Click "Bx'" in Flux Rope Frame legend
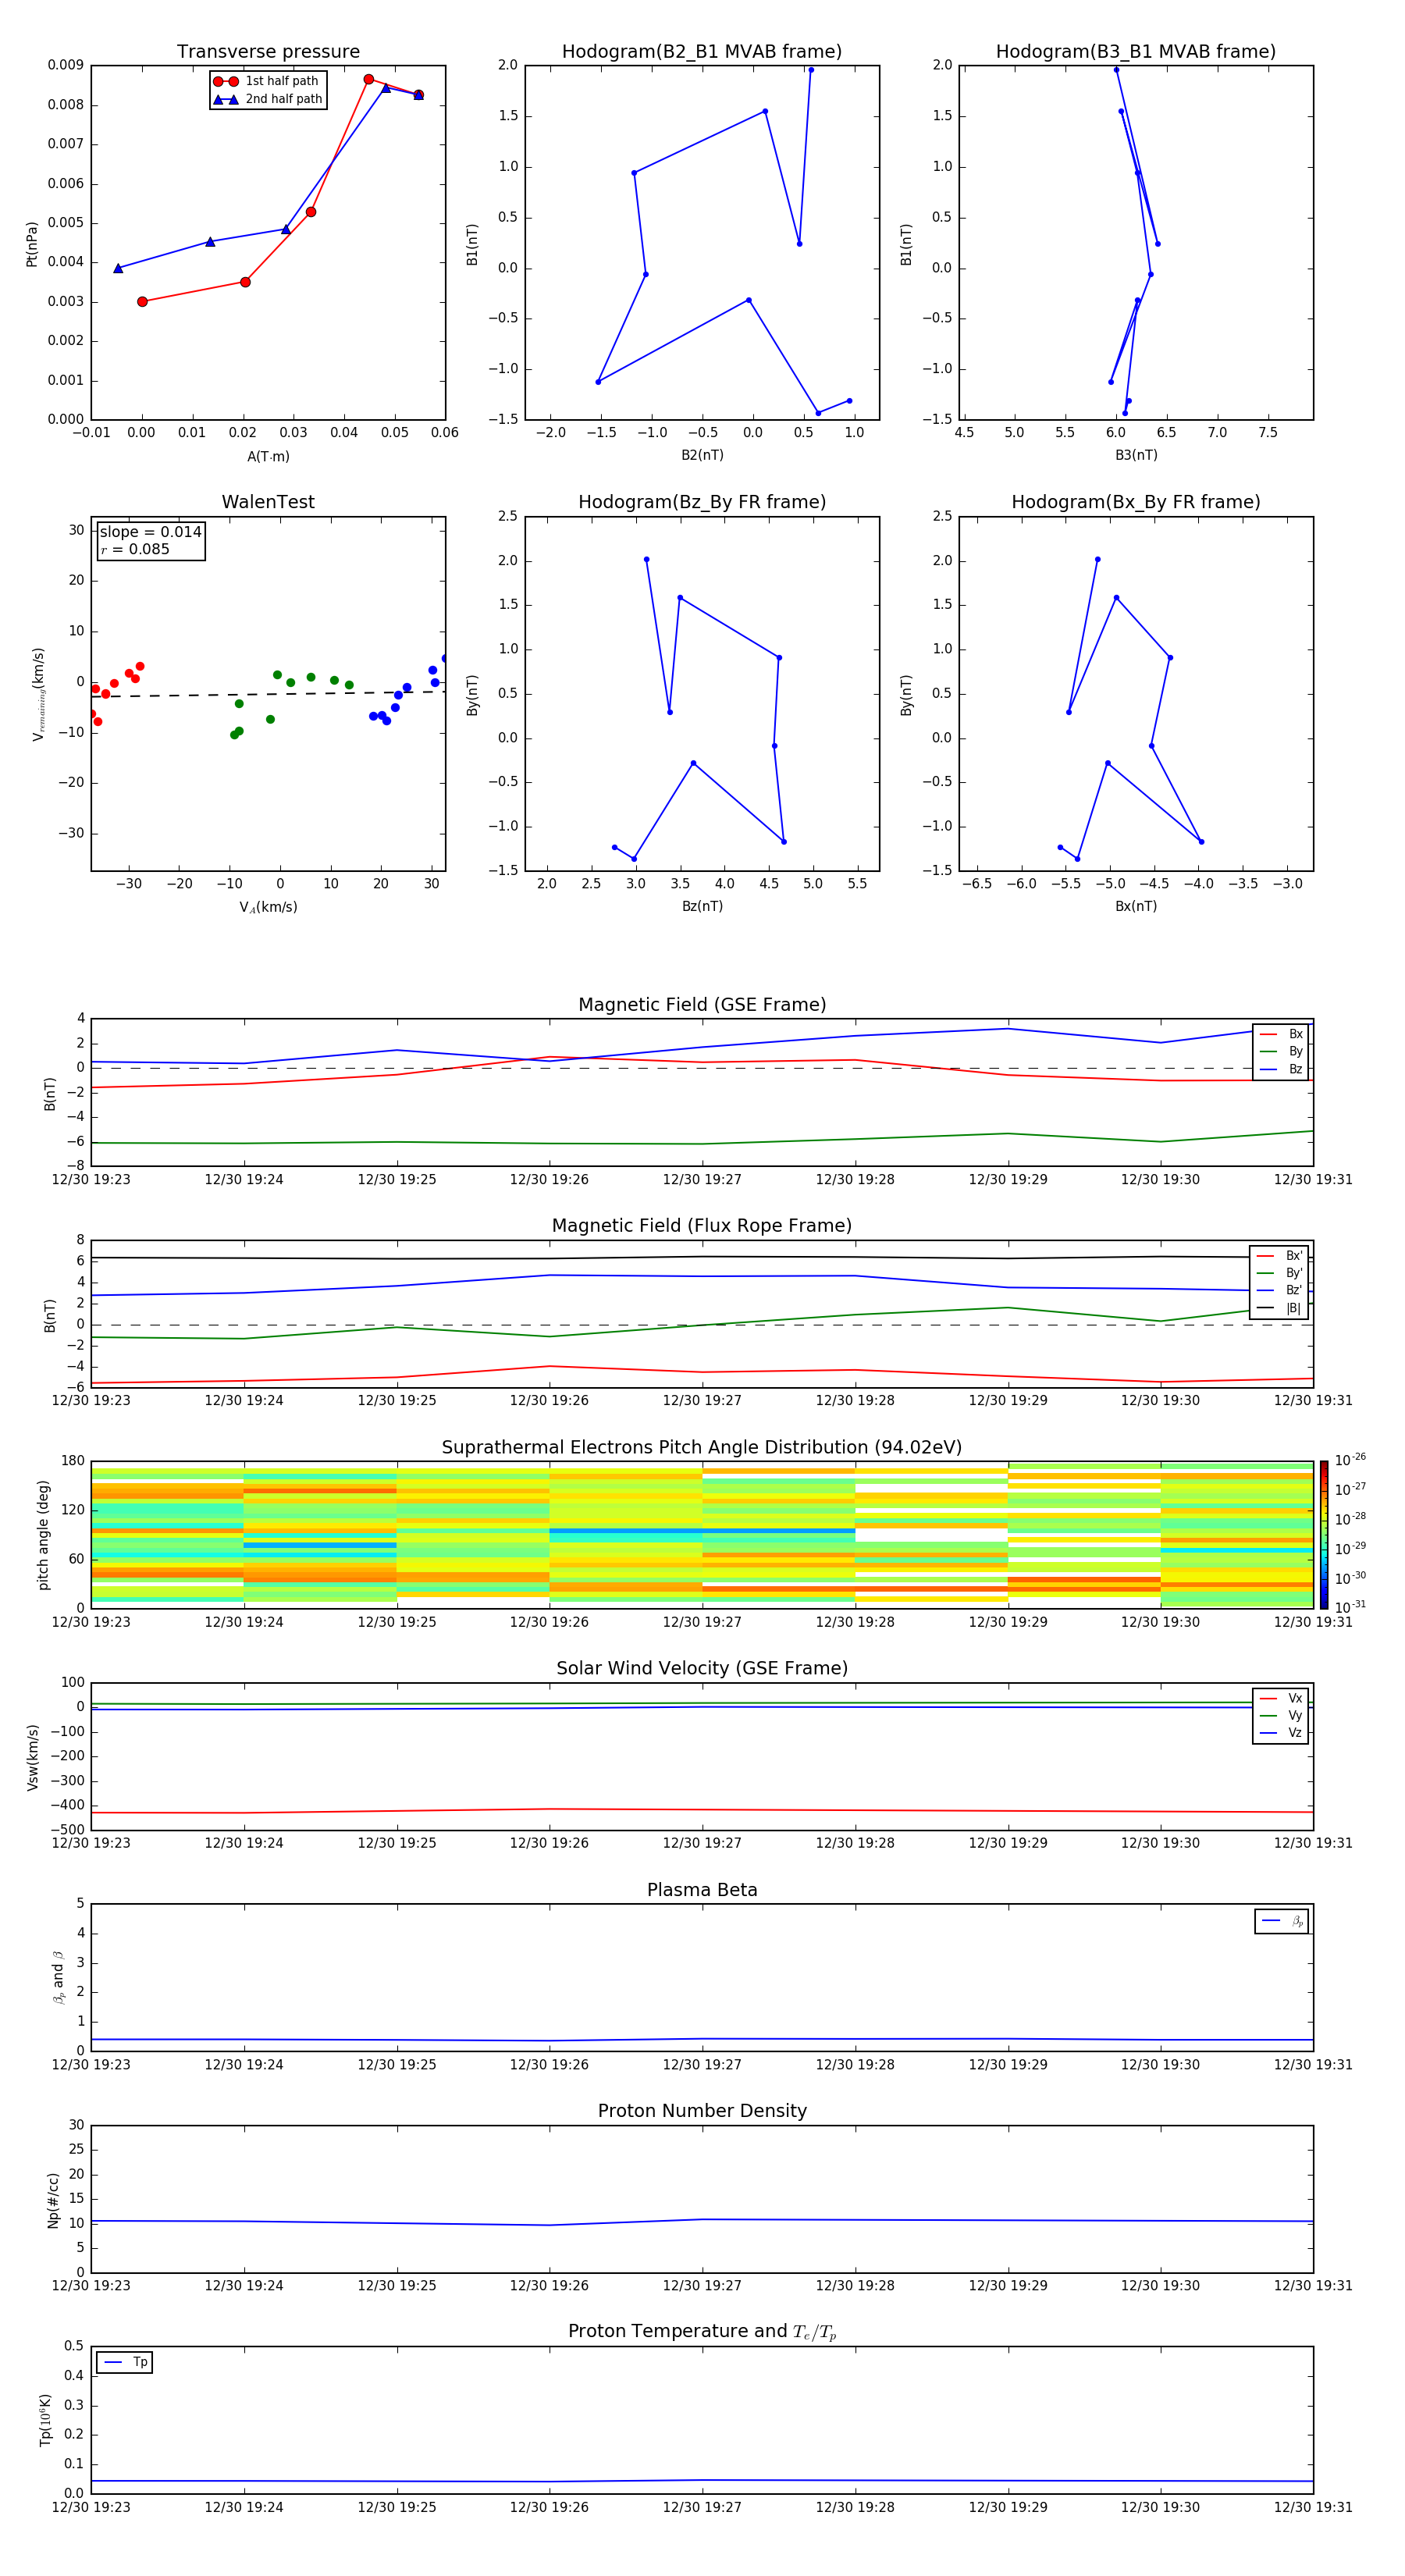Viewport: 1405px width, 2576px height. pos(1280,1256)
